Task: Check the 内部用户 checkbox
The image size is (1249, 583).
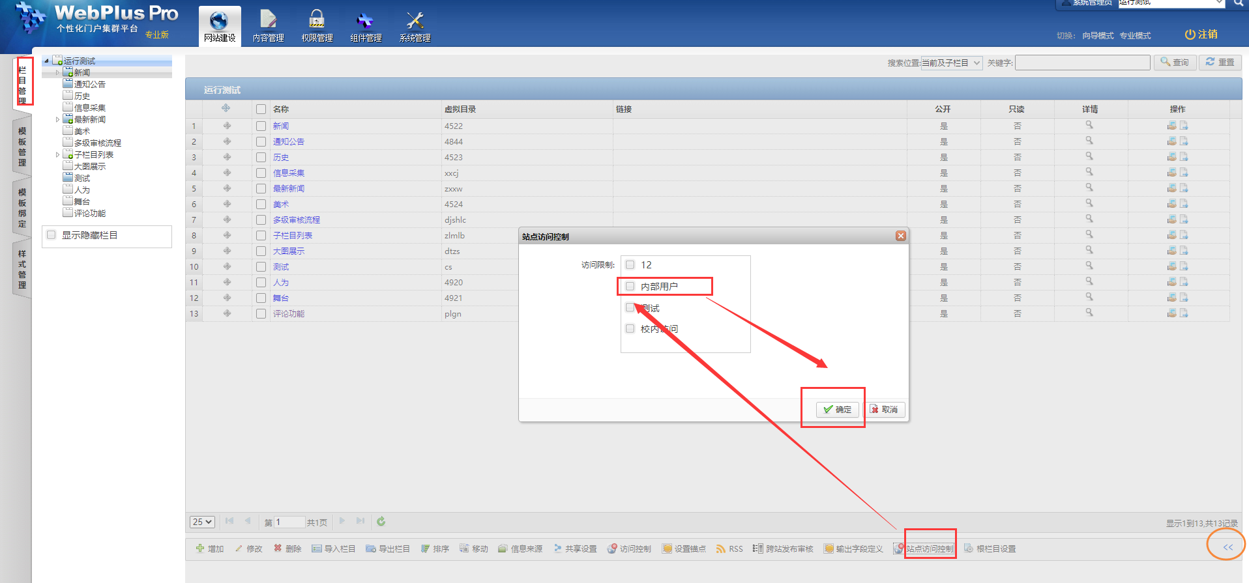Action: coord(630,286)
